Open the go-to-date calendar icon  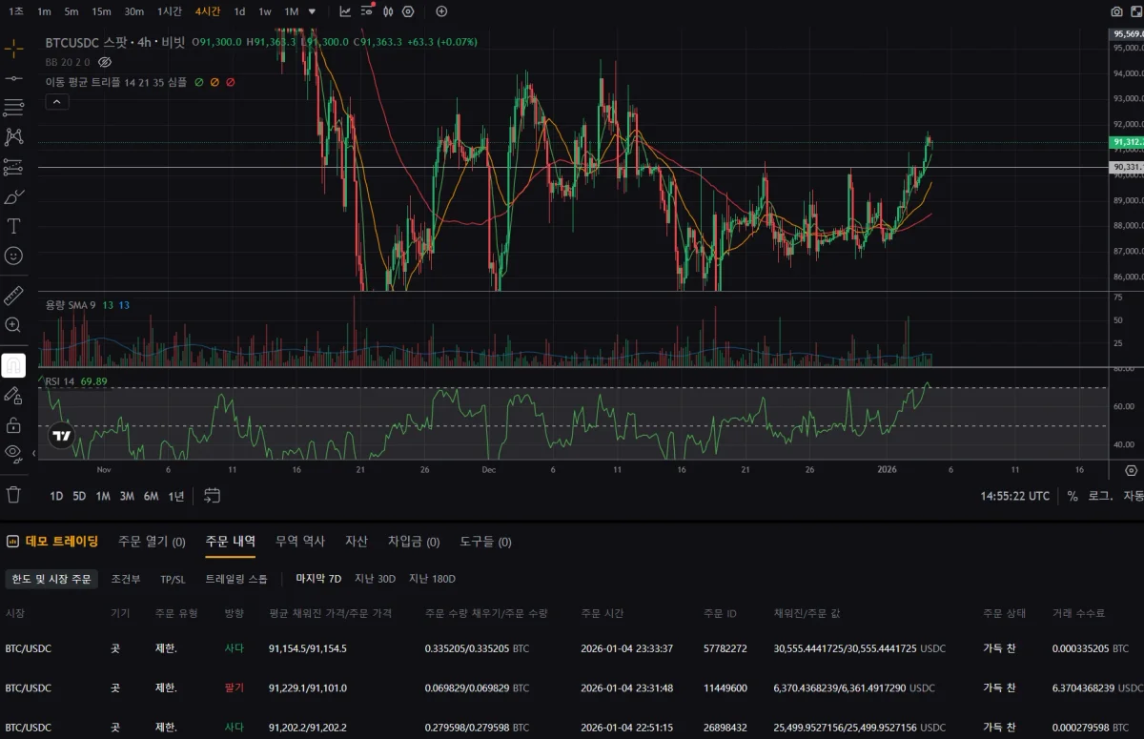pyautogui.click(x=212, y=496)
